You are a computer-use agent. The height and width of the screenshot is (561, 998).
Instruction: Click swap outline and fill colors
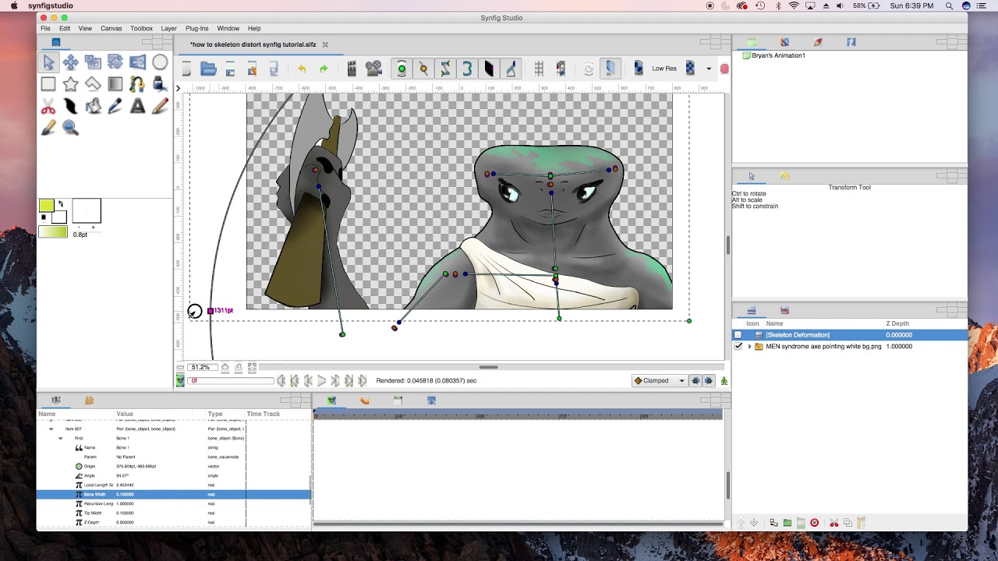[61, 204]
